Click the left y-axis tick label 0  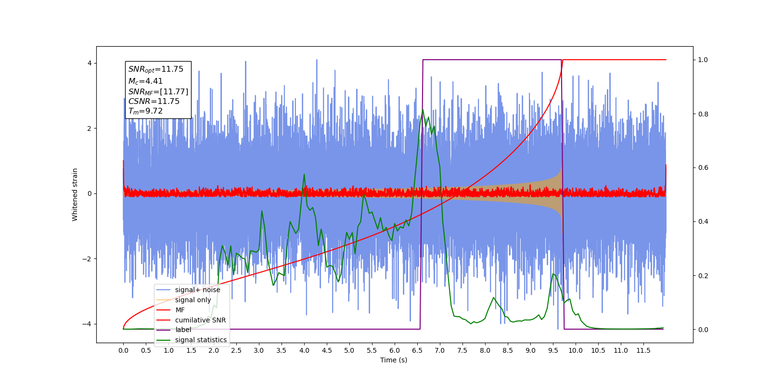pyautogui.click(x=90, y=193)
